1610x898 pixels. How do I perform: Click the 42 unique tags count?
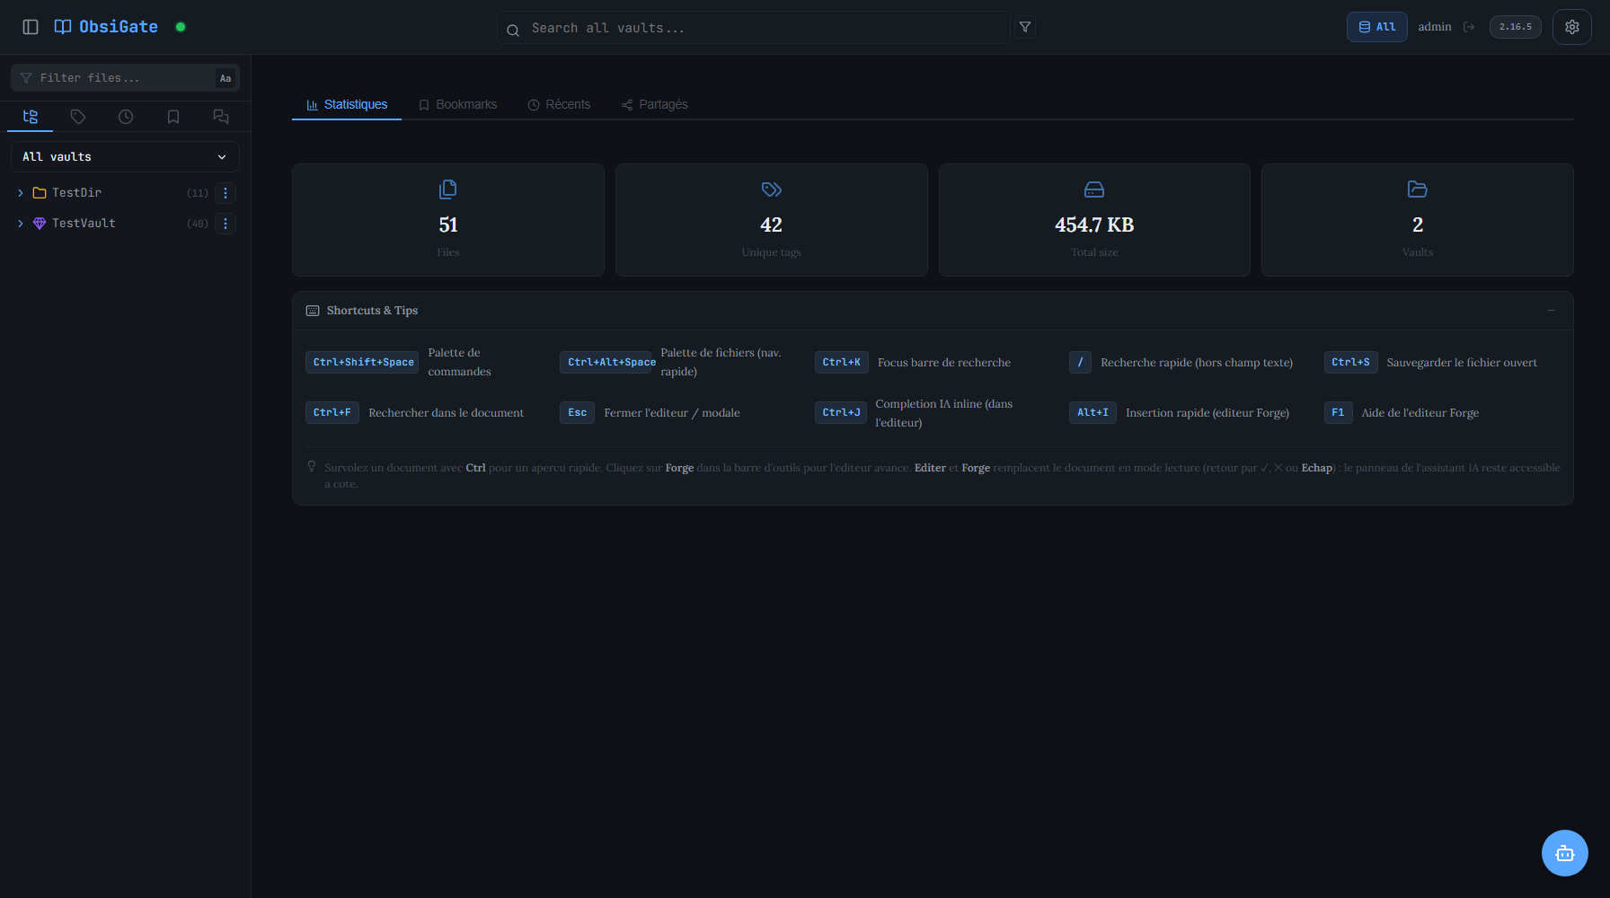(x=772, y=224)
